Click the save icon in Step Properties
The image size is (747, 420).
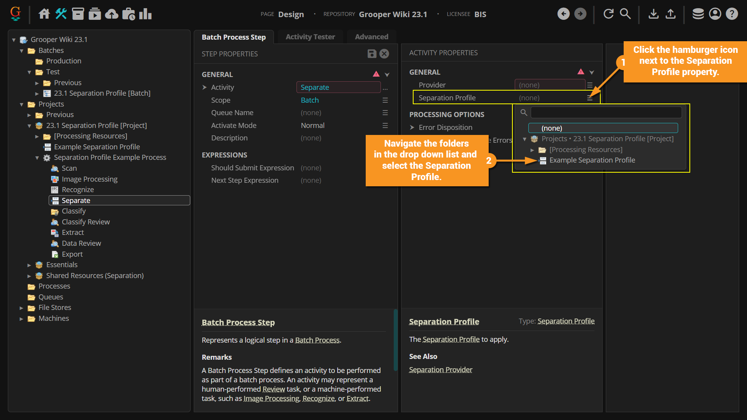click(x=372, y=54)
